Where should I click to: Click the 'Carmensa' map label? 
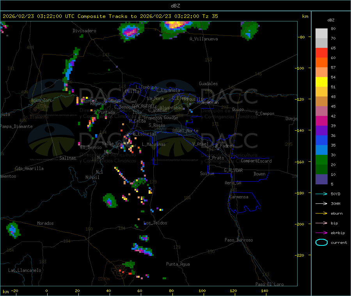[x=239, y=197]
